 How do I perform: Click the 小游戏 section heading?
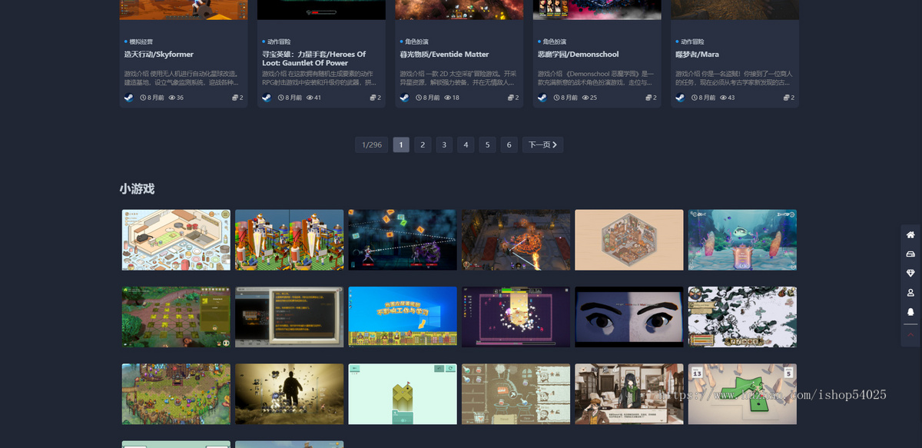[x=137, y=189]
